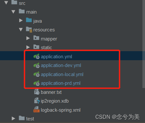Screen dimensions: 145x123
Task: Select the static folder label
Action: [x=46, y=48]
